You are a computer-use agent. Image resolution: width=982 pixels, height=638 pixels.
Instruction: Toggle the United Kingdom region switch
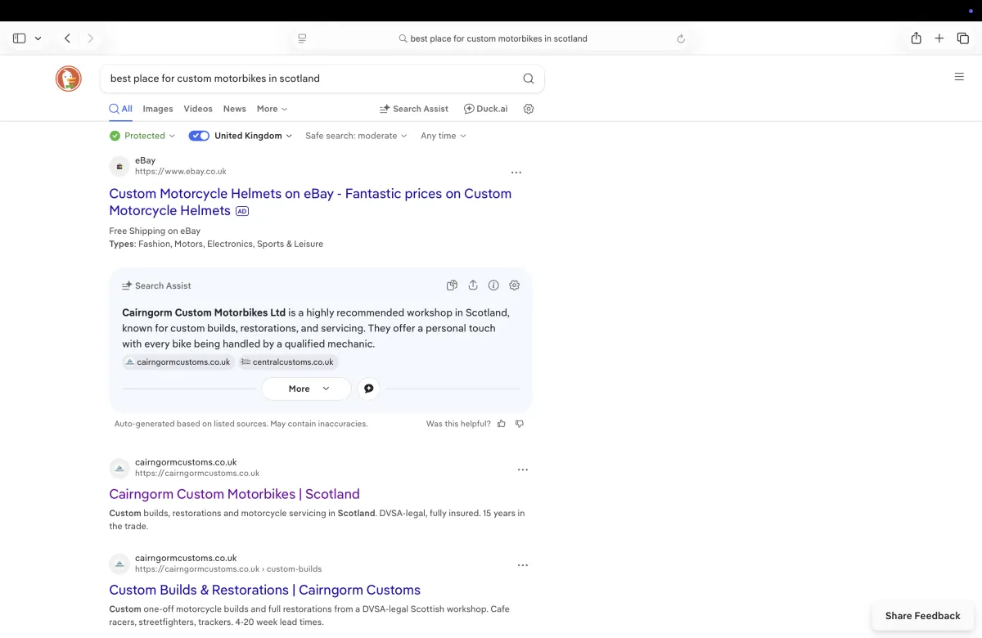pos(199,136)
